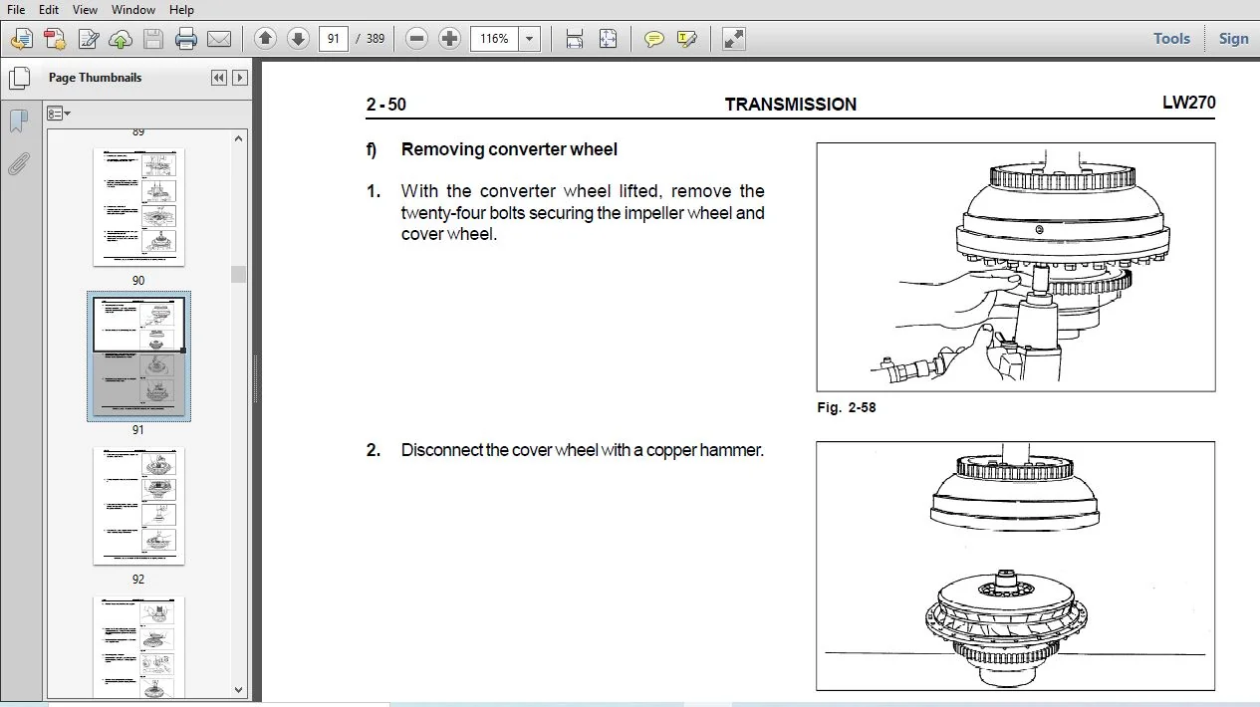Open the Sign pane
Viewport: 1260px width, 707px height.
click(x=1233, y=38)
